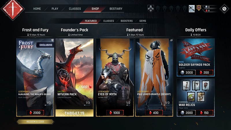Buy Soldier Sayings Pack for 3000 silver
Viewport: 231px width, 130px height.
point(187,73)
